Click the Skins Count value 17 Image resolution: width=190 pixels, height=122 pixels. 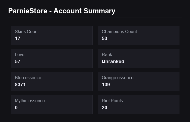(x=18, y=38)
